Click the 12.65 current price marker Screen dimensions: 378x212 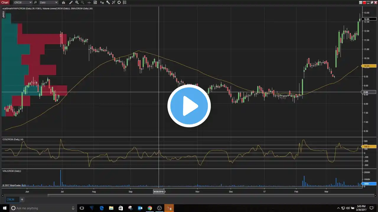click(x=369, y=19)
